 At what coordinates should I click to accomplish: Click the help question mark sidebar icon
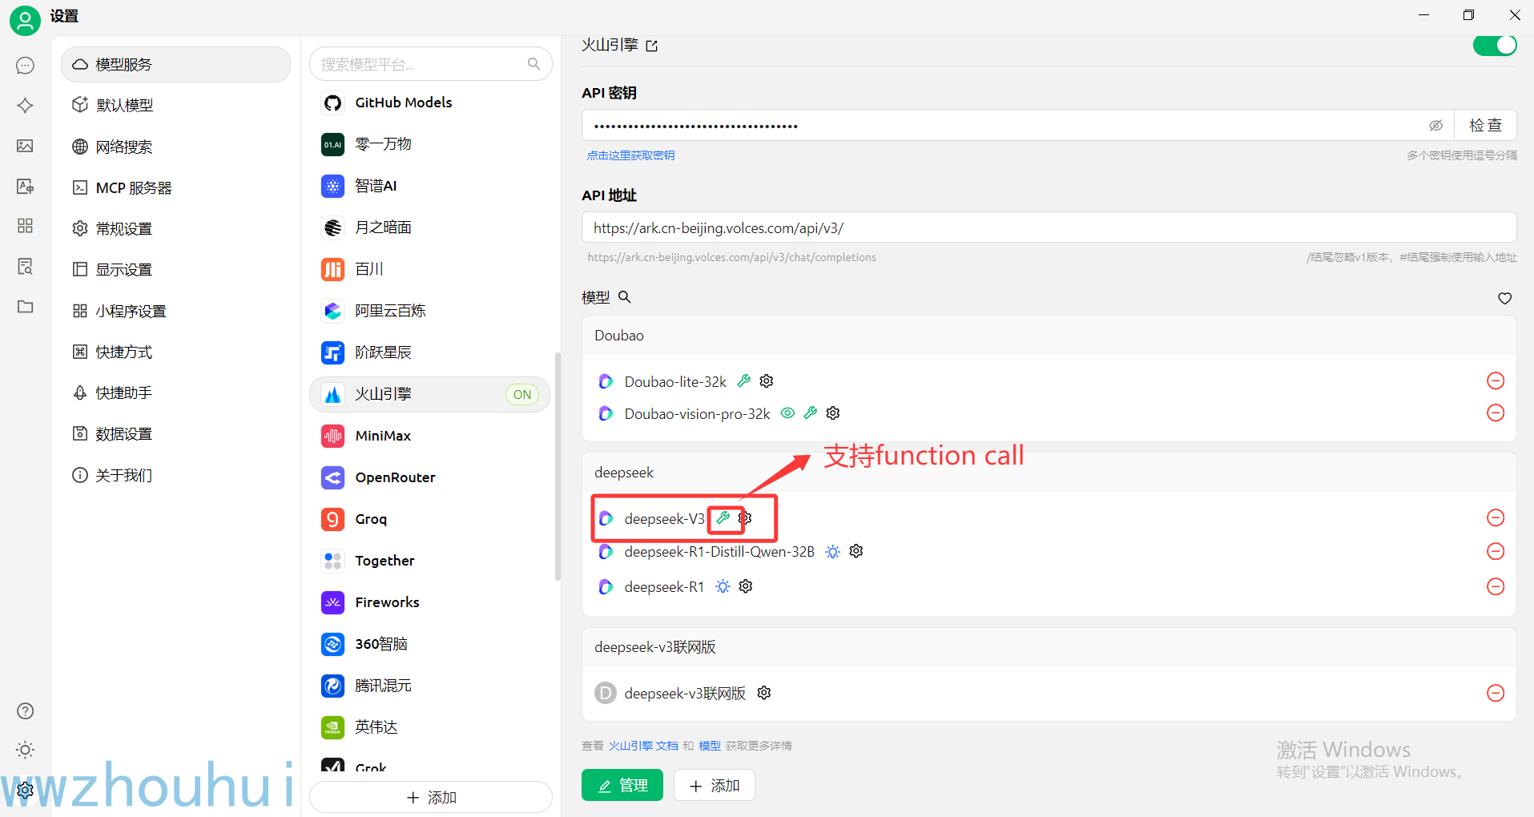tap(25, 710)
